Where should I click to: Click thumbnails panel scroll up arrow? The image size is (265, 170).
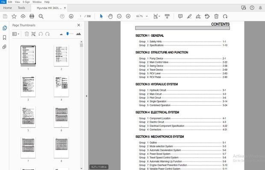pyautogui.click(x=81, y=42)
